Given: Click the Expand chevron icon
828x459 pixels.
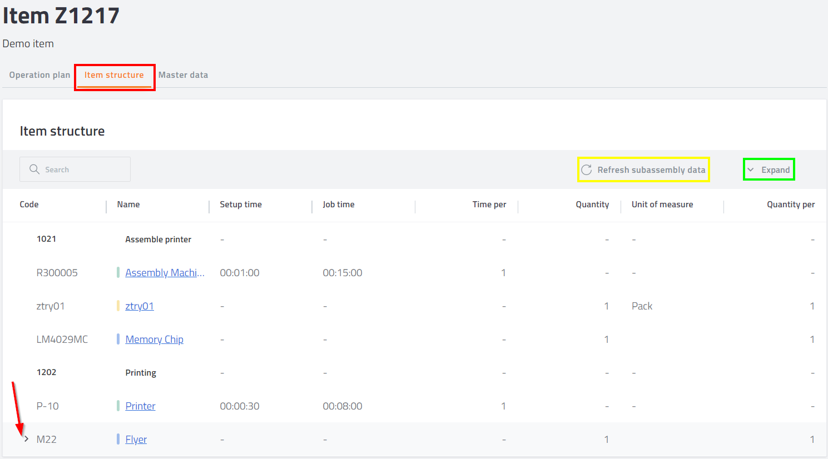Looking at the screenshot, I should [x=751, y=169].
